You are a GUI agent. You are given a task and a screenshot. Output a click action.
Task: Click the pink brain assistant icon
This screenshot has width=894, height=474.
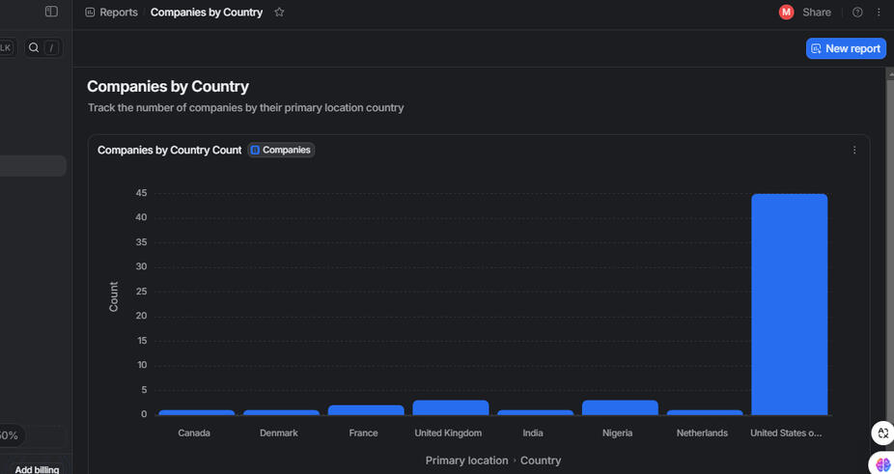pos(882,464)
